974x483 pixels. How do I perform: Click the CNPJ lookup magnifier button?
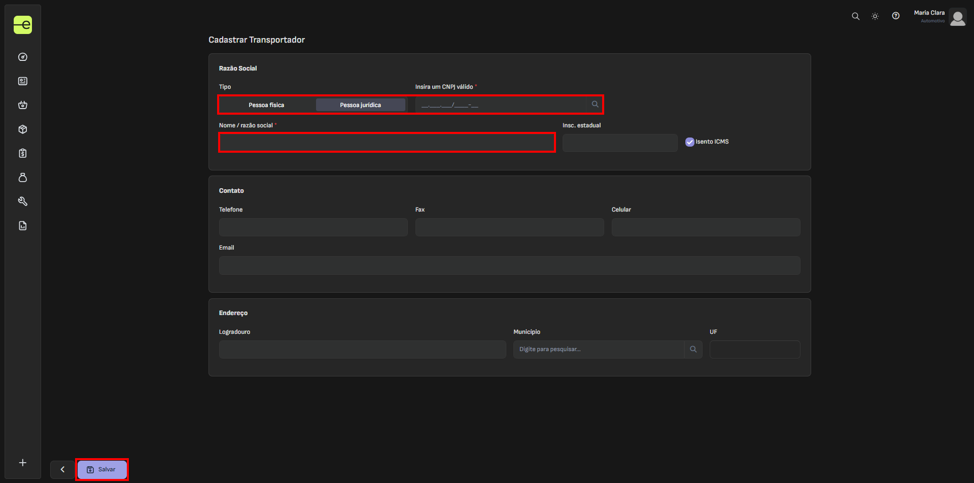click(x=595, y=105)
